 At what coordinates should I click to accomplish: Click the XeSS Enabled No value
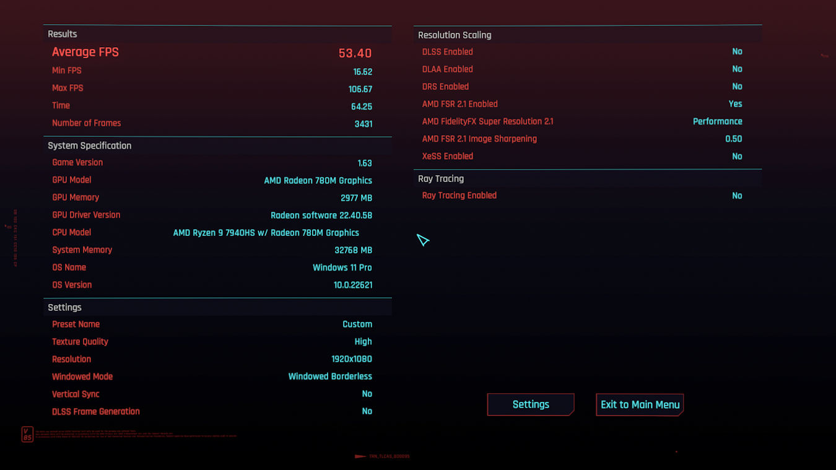pyautogui.click(x=737, y=156)
